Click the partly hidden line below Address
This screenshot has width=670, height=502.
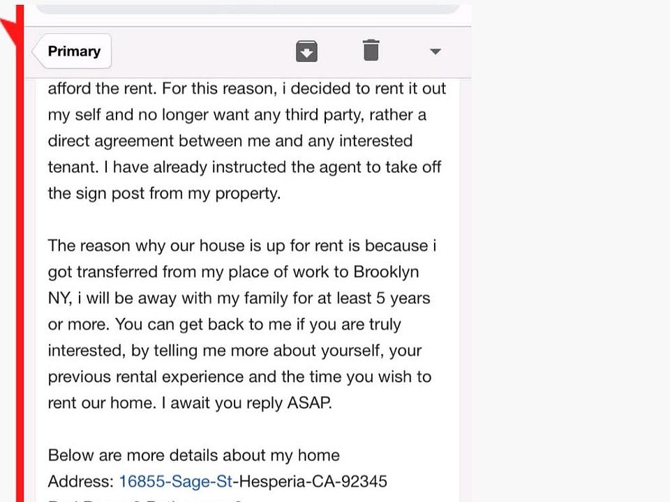click(145, 499)
